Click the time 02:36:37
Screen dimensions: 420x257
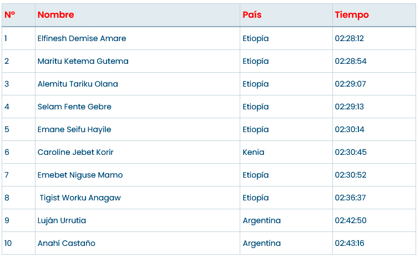point(350,198)
